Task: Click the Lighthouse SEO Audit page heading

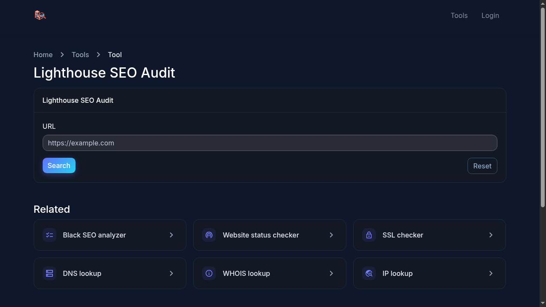Action: 105,72
